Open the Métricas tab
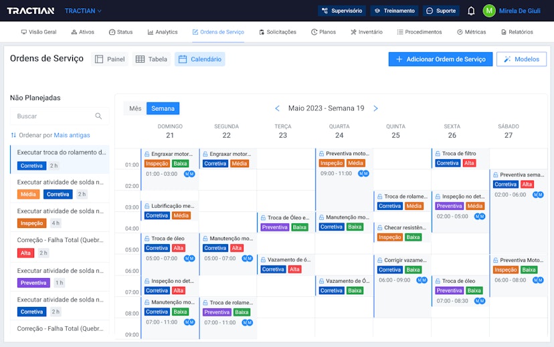 click(471, 32)
